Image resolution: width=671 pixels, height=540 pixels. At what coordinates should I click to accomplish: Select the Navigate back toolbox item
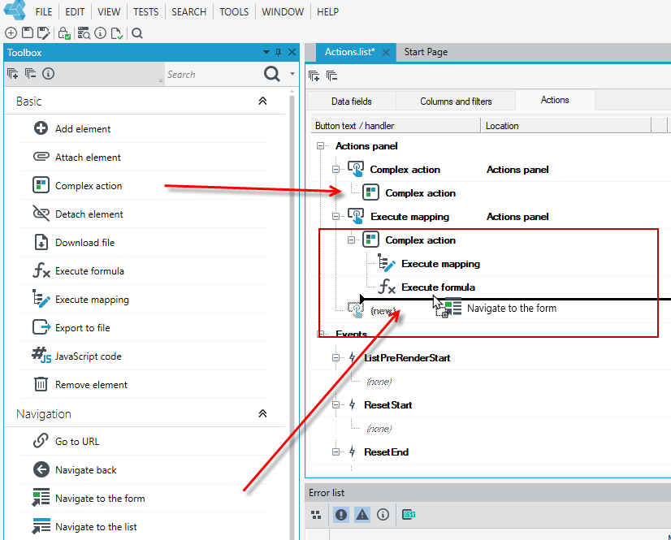[85, 470]
